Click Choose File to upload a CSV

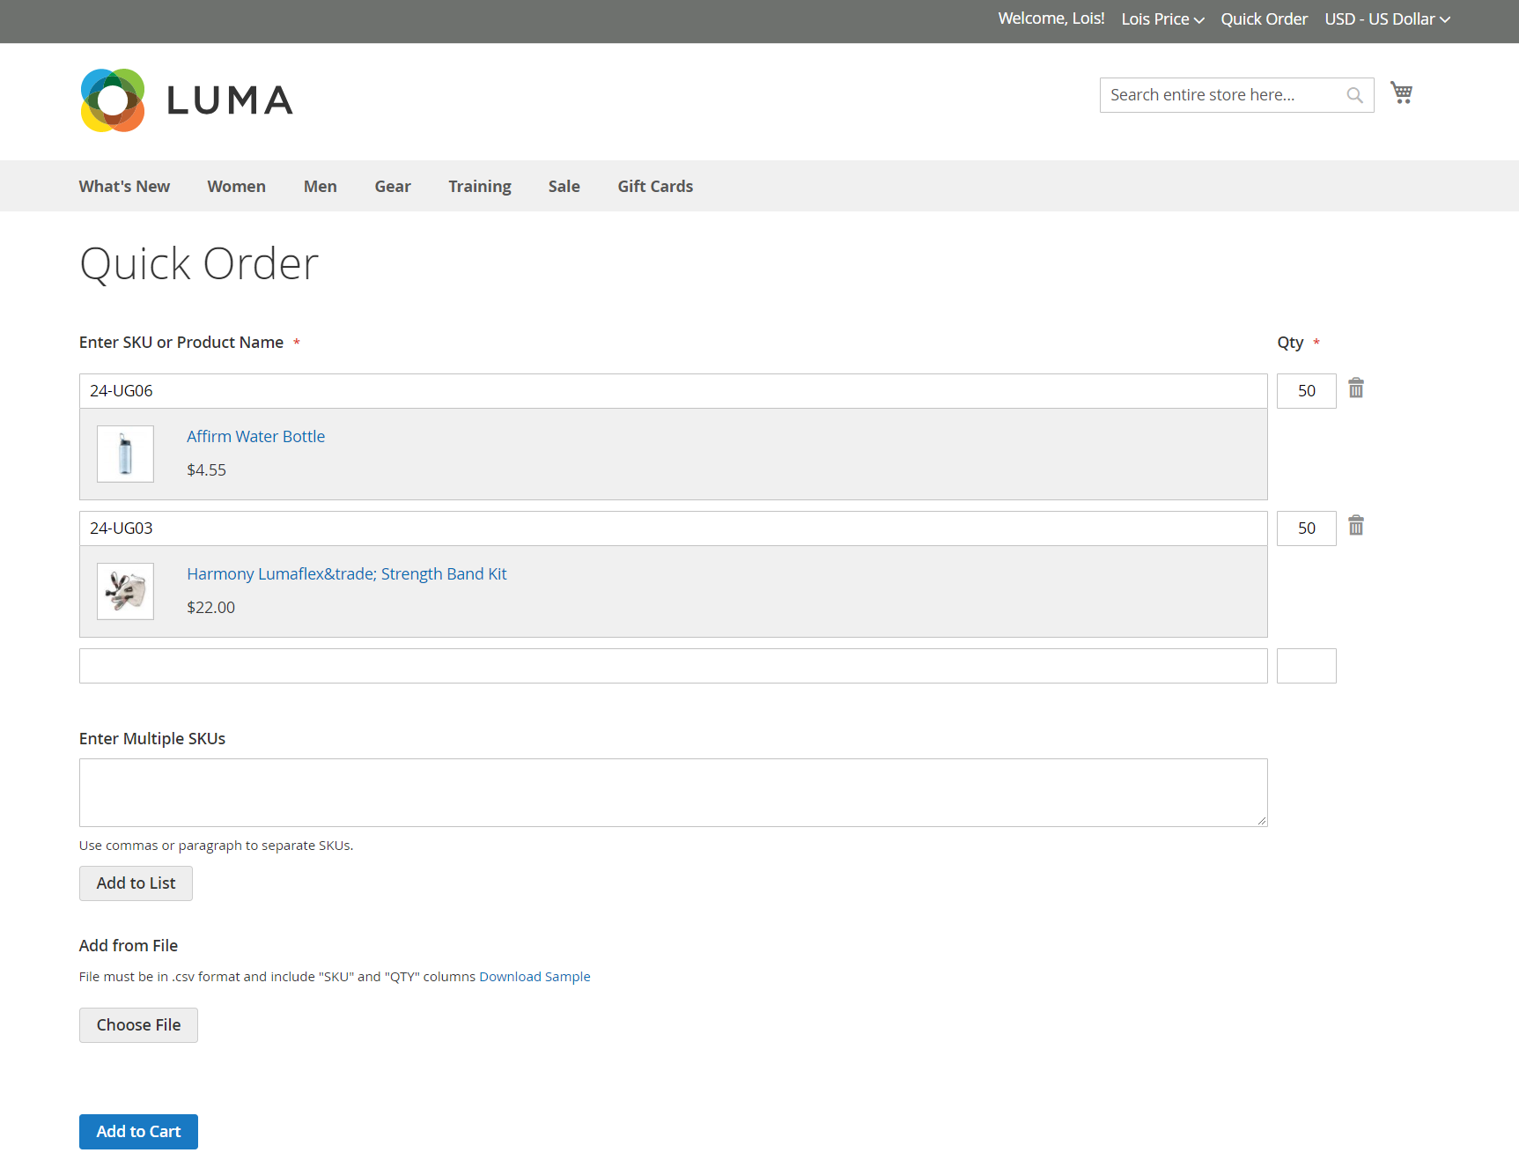pyautogui.click(x=138, y=1024)
